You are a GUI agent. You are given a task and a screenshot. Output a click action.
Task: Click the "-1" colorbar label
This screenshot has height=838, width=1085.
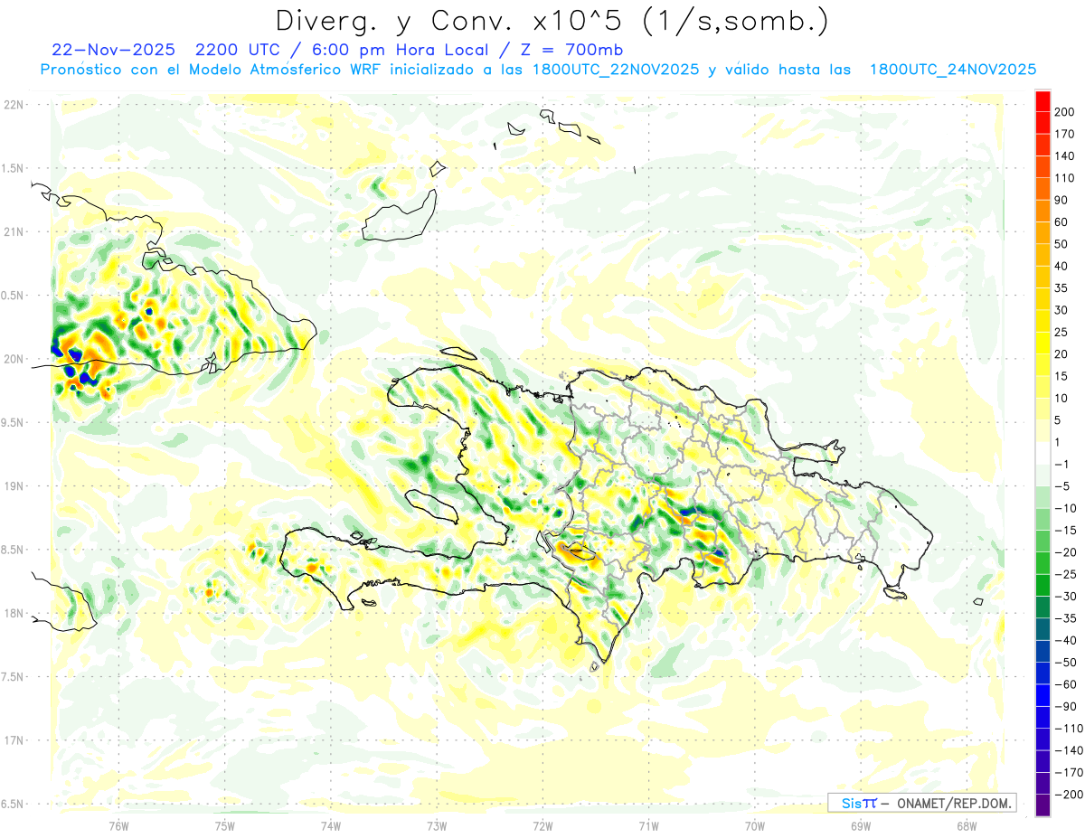[x=1063, y=465]
